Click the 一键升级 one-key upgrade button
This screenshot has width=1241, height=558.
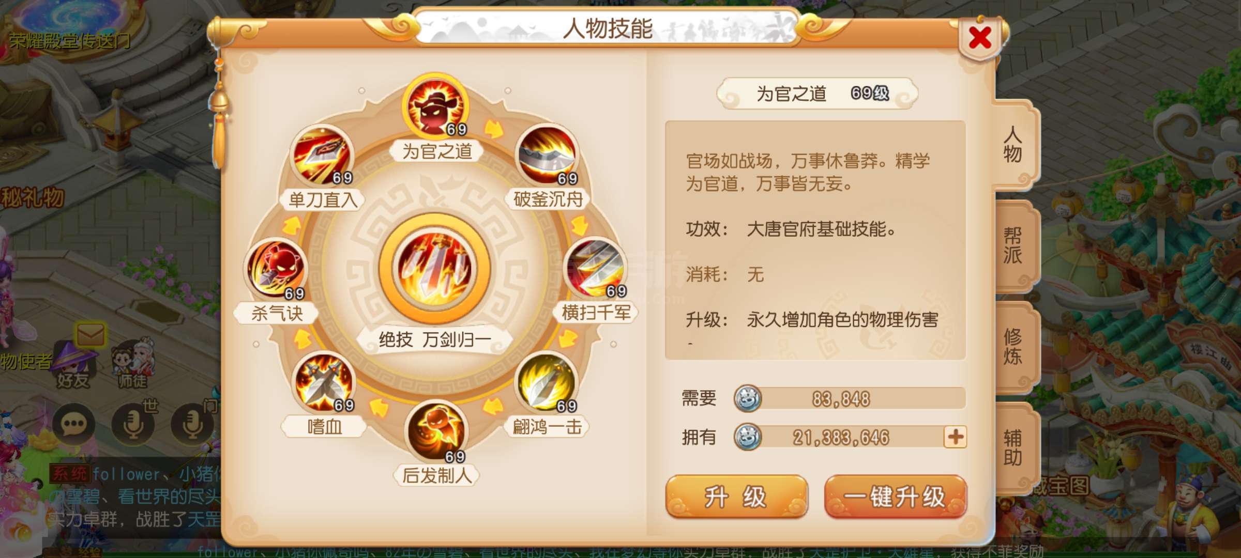tap(896, 497)
